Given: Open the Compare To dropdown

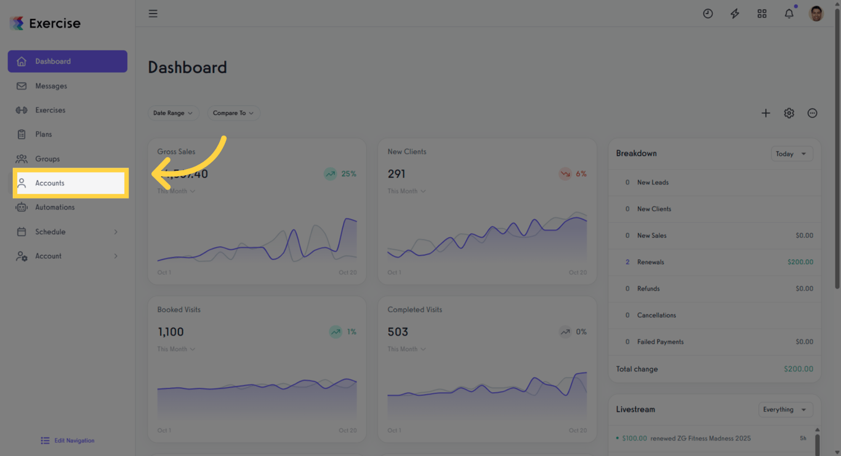Looking at the screenshot, I should 233,112.
